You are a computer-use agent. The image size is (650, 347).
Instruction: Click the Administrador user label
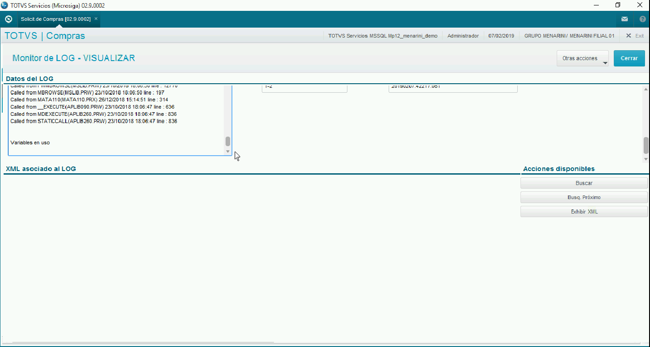(x=463, y=36)
